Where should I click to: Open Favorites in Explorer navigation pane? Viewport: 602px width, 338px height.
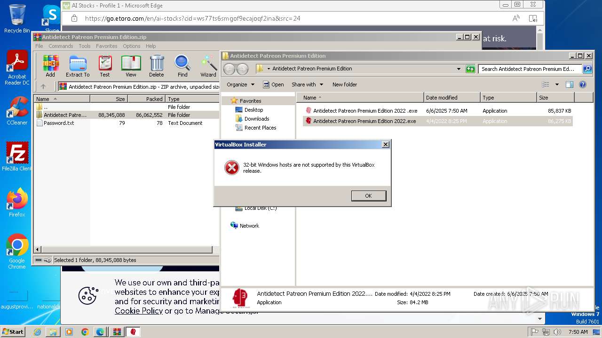point(250,101)
